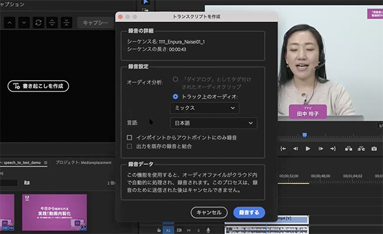Play the program monitor

(x=308, y=148)
